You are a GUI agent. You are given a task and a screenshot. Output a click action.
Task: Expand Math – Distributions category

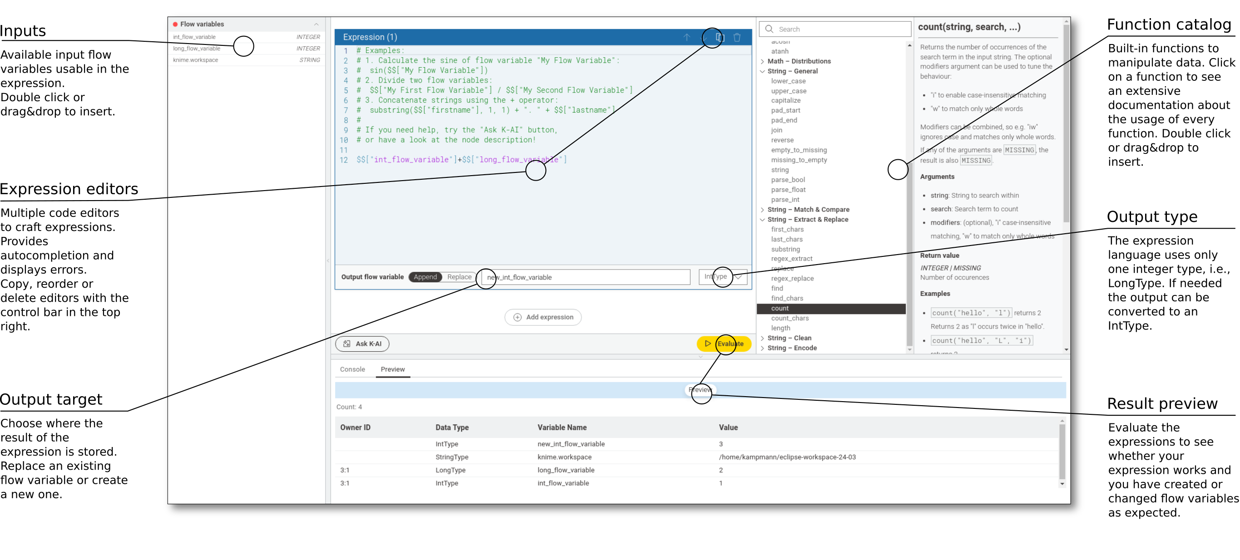click(762, 61)
